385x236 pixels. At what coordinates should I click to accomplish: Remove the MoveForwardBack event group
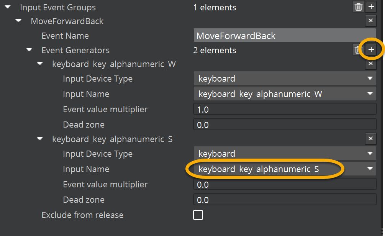(x=370, y=21)
